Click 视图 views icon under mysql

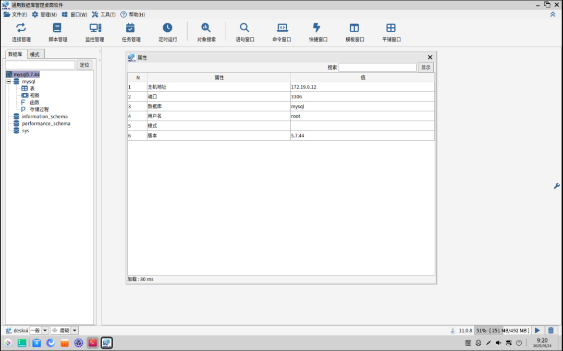coord(25,95)
